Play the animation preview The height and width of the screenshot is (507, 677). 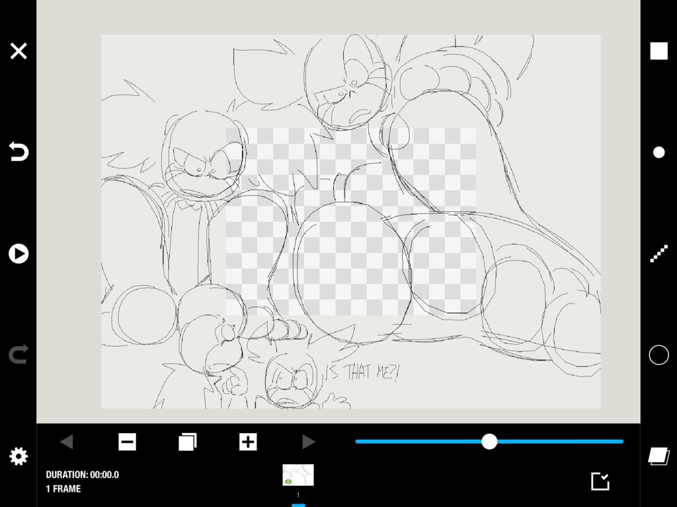pos(19,253)
